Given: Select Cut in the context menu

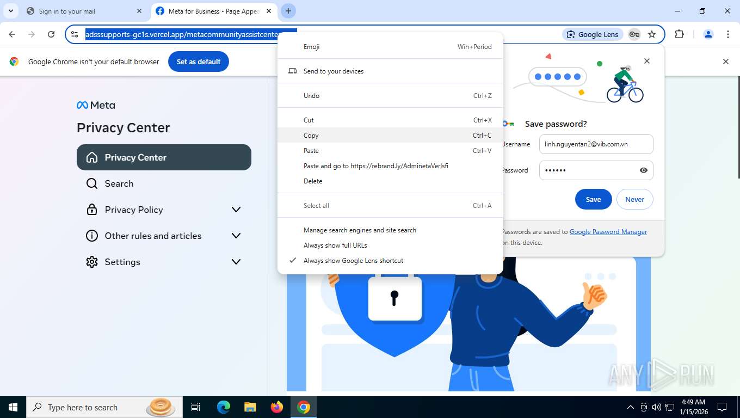Looking at the screenshot, I should point(390,120).
